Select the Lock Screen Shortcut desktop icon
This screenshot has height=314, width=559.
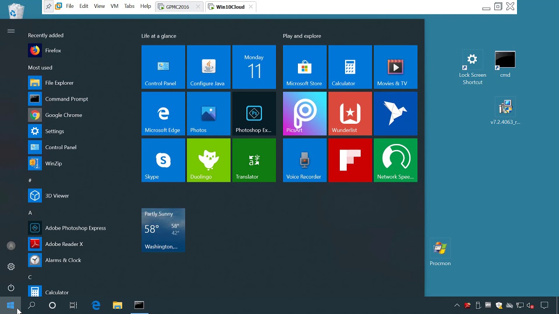coord(473,68)
